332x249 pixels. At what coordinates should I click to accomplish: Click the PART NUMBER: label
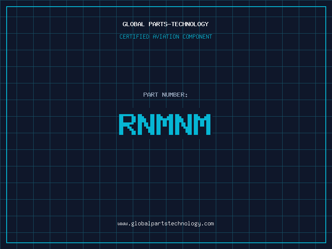(x=166, y=95)
